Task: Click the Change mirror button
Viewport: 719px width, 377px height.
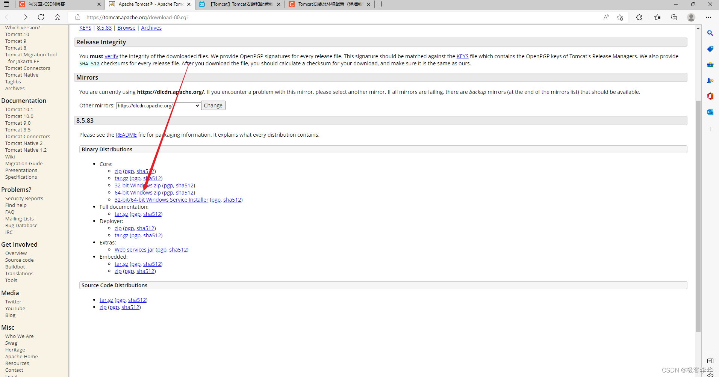Action: click(213, 106)
